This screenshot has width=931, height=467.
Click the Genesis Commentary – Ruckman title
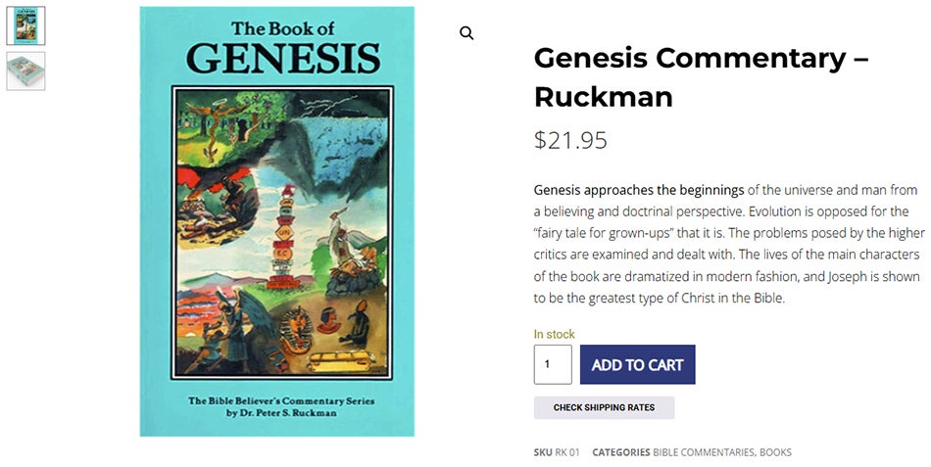coord(701,76)
